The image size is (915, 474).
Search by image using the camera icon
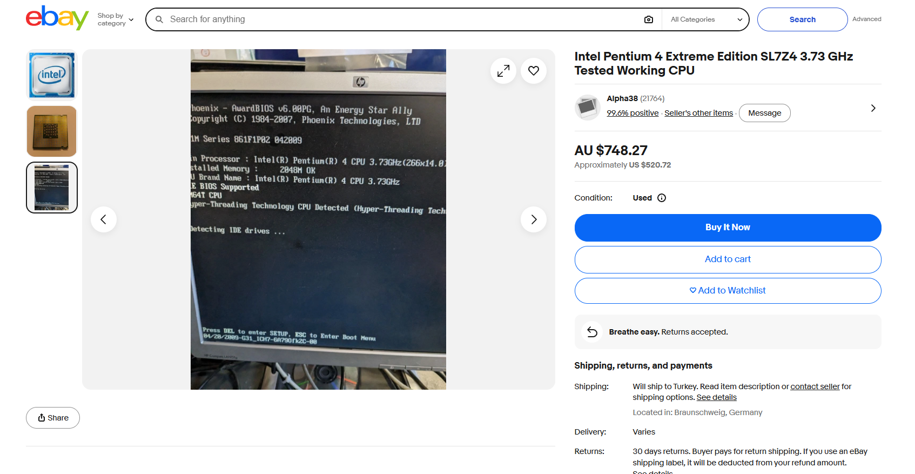click(649, 19)
